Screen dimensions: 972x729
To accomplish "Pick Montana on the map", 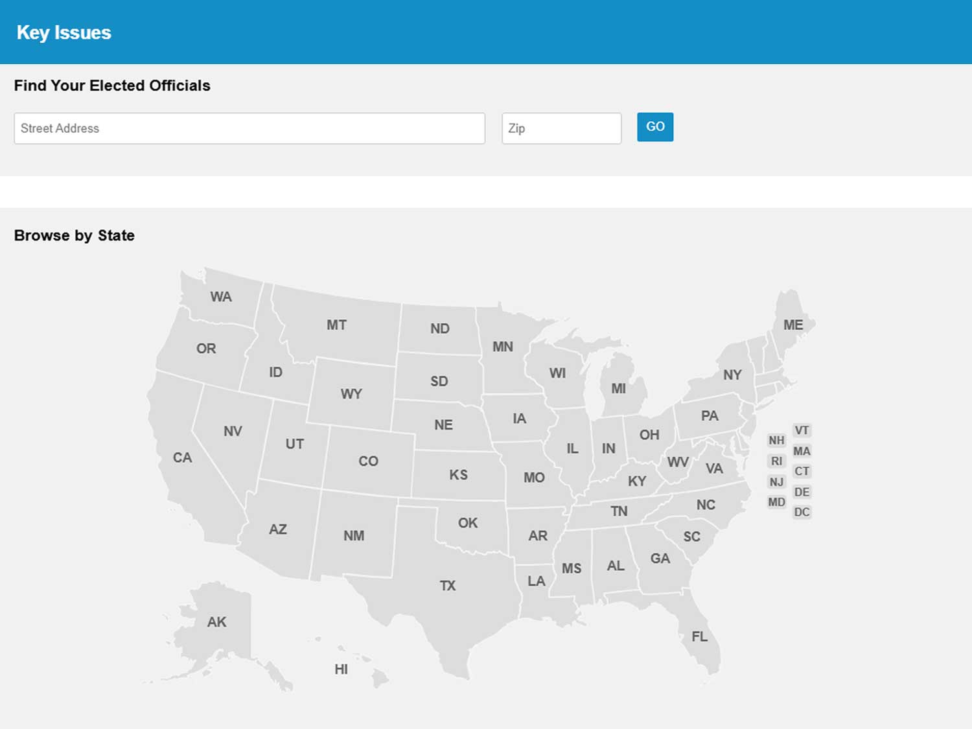I will click(x=336, y=325).
